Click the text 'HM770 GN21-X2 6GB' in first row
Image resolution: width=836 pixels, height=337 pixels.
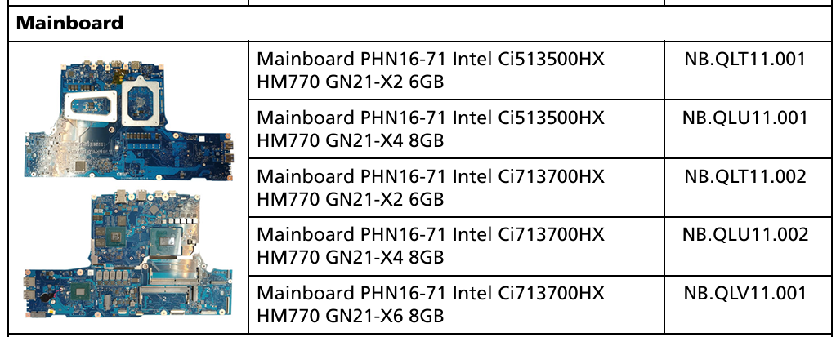coord(351,82)
